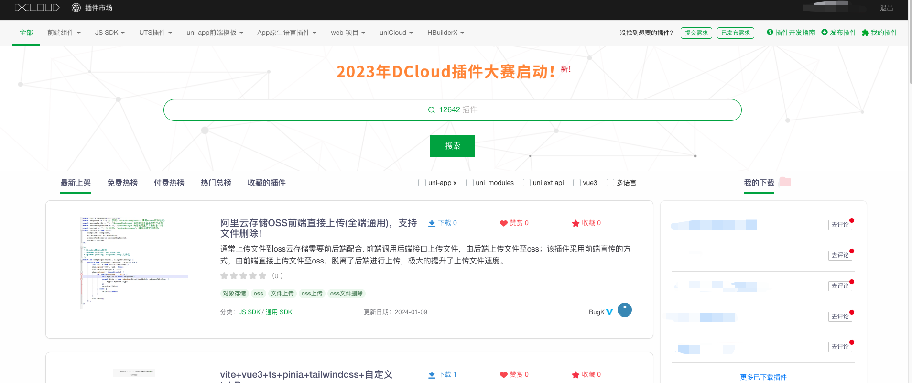The height and width of the screenshot is (383, 912).
Task: Click heart icon of vite+vue3 plugin
Action: click(x=503, y=375)
